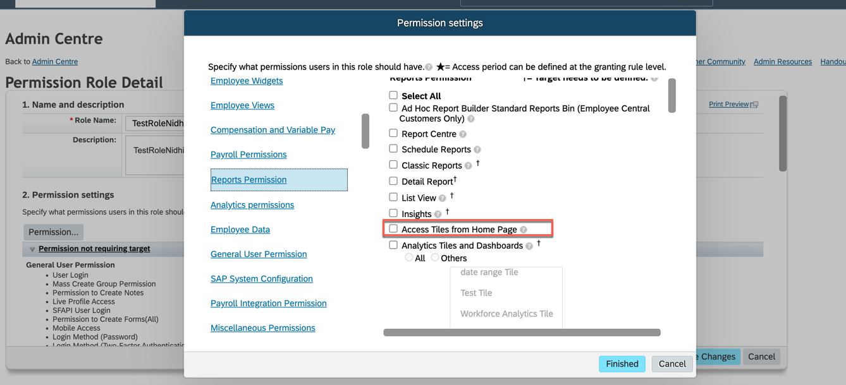Click help icon beside Report Centre
846x385 pixels.
[463, 134]
